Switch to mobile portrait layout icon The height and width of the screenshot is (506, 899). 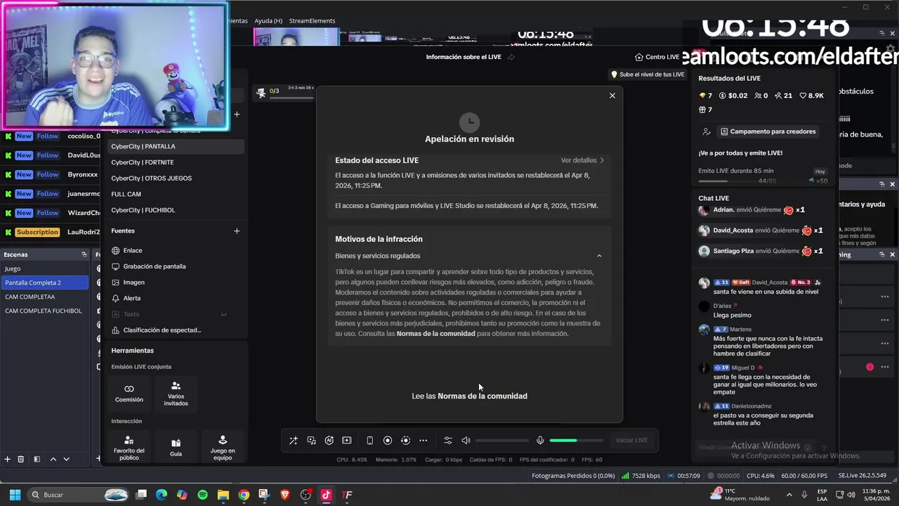[369, 441]
